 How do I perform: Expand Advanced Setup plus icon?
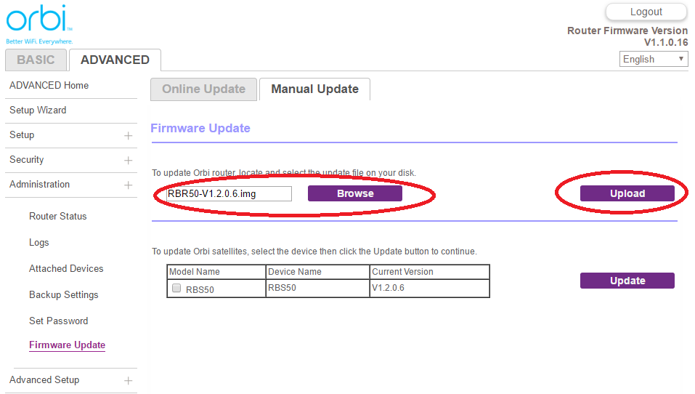(128, 381)
